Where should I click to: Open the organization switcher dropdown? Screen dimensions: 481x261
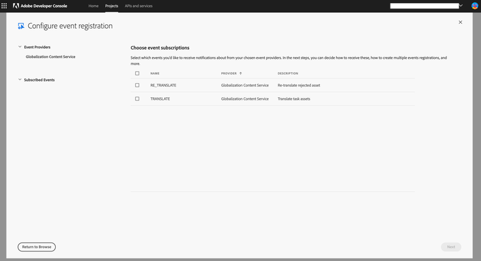coord(460,6)
